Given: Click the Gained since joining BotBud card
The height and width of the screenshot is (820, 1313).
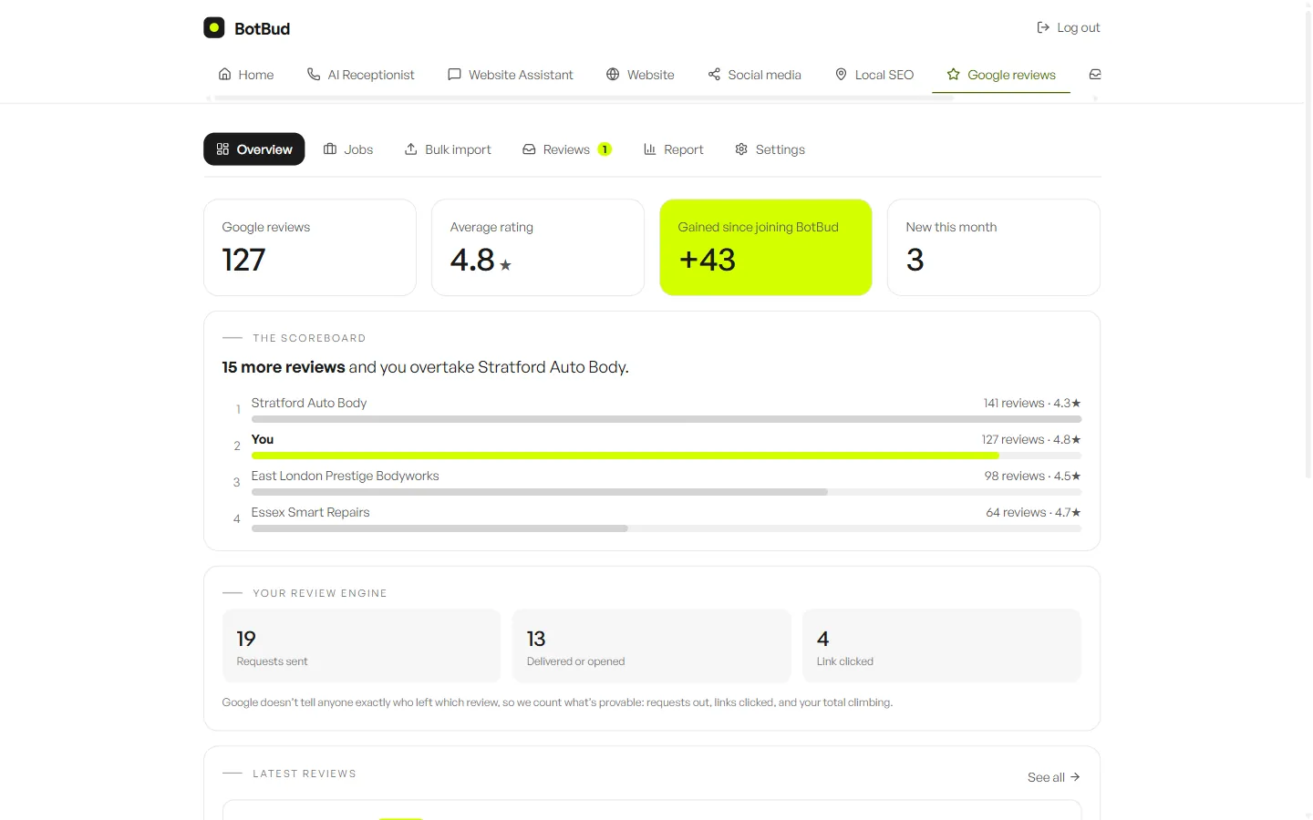Looking at the screenshot, I should coord(766,247).
